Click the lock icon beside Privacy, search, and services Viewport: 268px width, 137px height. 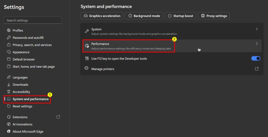pyautogui.click(x=9, y=45)
